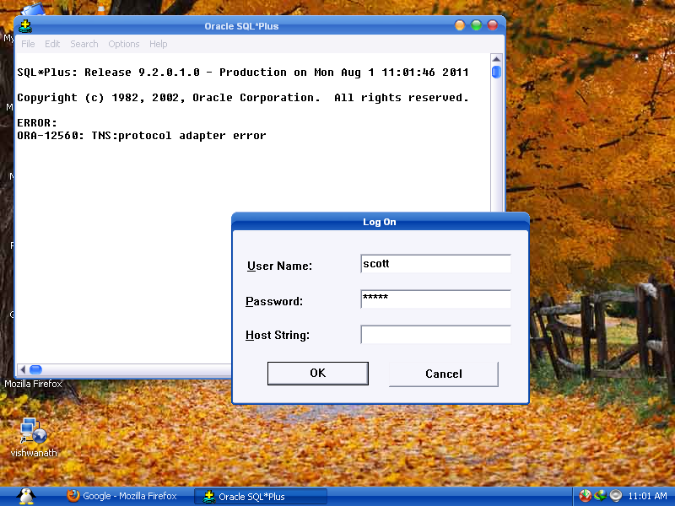
Task: Click the red shield tray icon
Action: pos(585,496)
